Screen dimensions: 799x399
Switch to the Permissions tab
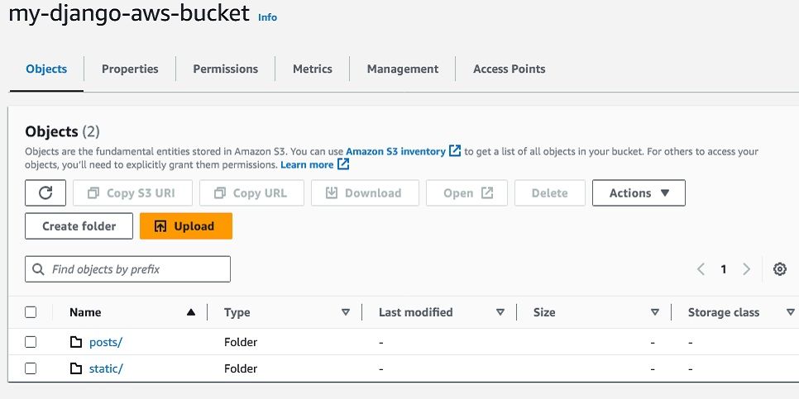pyautogui.click(x=225, y=69)
